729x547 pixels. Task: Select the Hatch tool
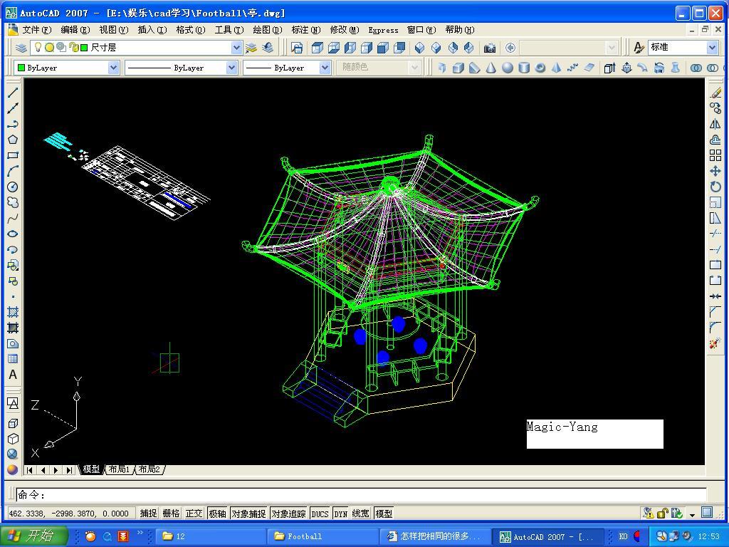(x=13, y=312)
